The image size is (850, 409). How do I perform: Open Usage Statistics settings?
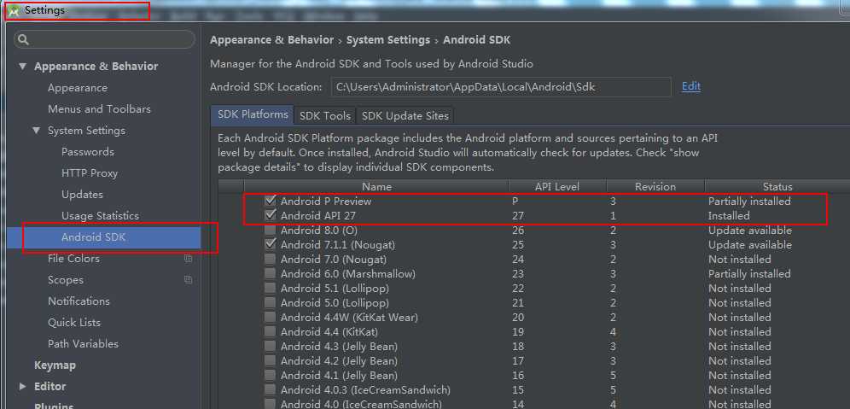101,216
